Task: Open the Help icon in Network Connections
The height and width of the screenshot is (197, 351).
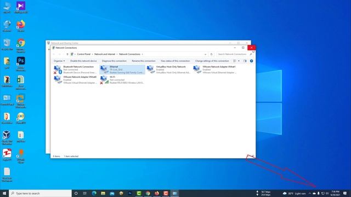Action: pyautogui.click(x=251, y=61)
